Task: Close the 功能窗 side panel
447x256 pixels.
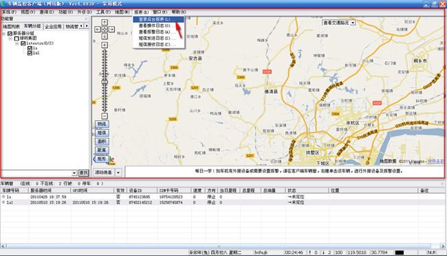Action: tap(86, 19)
